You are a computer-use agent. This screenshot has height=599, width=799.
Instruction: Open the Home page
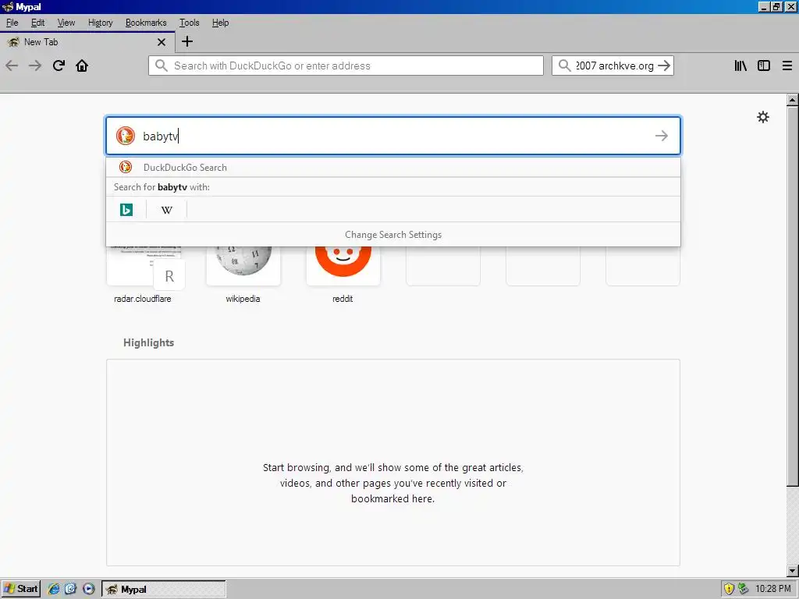pyautogui.click(x=82, y=66)
